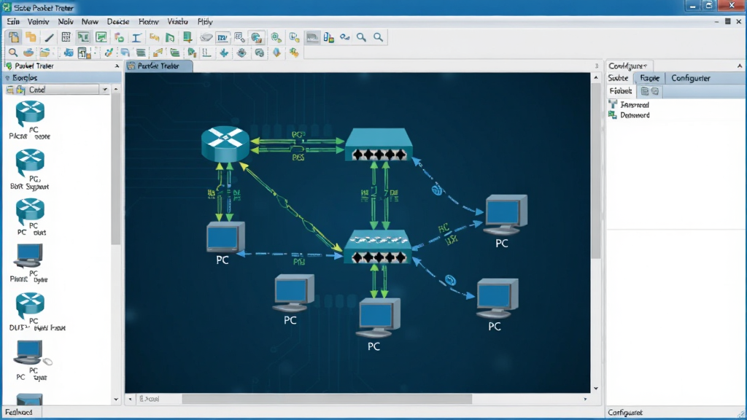Select the PC directly below the router

tap(225, 237)
